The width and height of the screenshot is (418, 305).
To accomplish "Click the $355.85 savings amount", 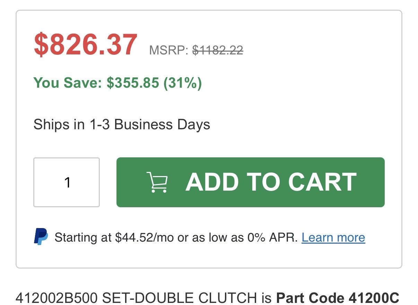I will tap(133, 83).
